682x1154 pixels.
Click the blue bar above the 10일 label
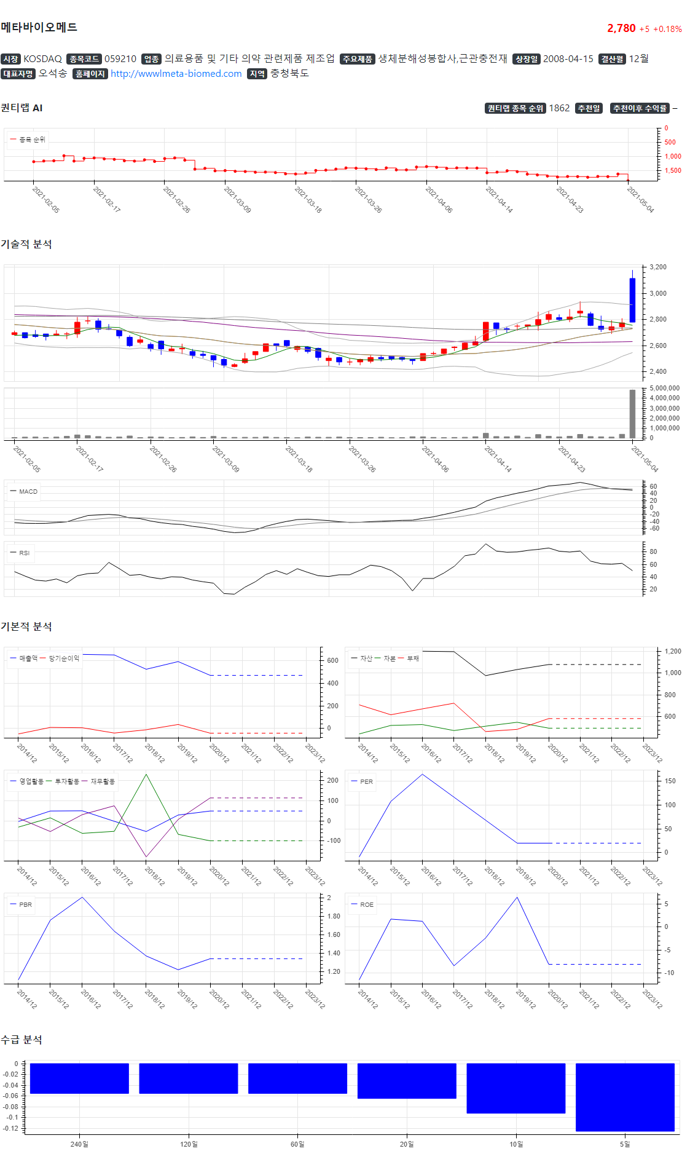click(516, 1088)
